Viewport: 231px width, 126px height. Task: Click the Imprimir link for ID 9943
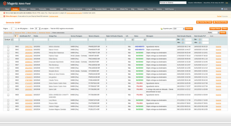[x=218, y=47]
